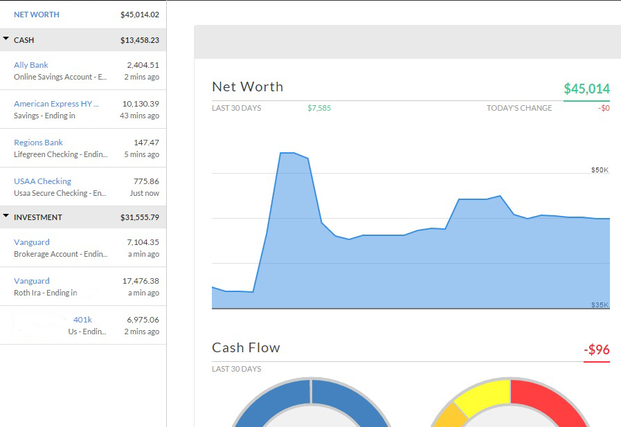Collapse the CASH section triangle

click(x=6, y=39)
